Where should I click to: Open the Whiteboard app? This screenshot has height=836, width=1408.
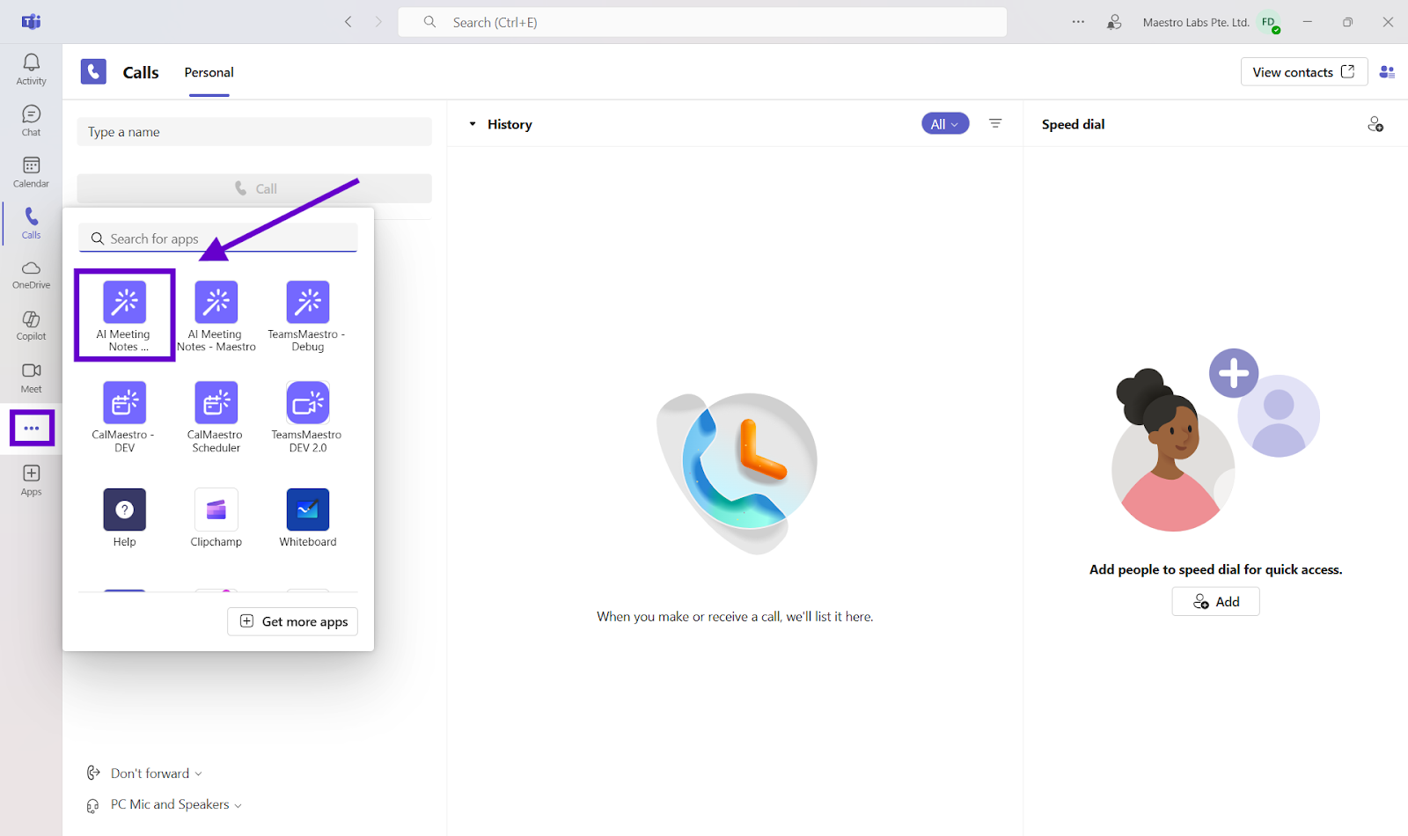pyautogui.click(x=308, y=518)
